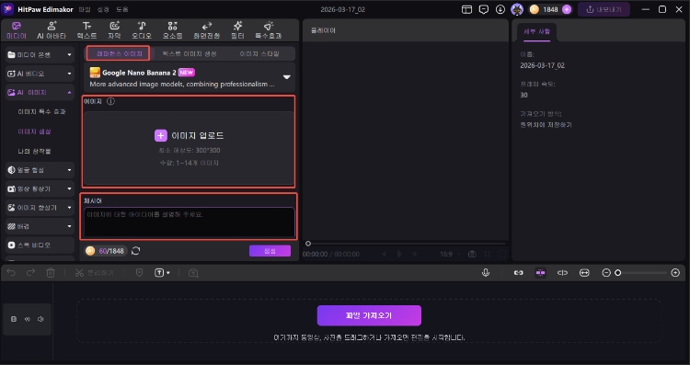The height and width of the screenshot is (365, 690).
Task: Click the 파일 가져오기 import button
Action: [x=369, y=315]
